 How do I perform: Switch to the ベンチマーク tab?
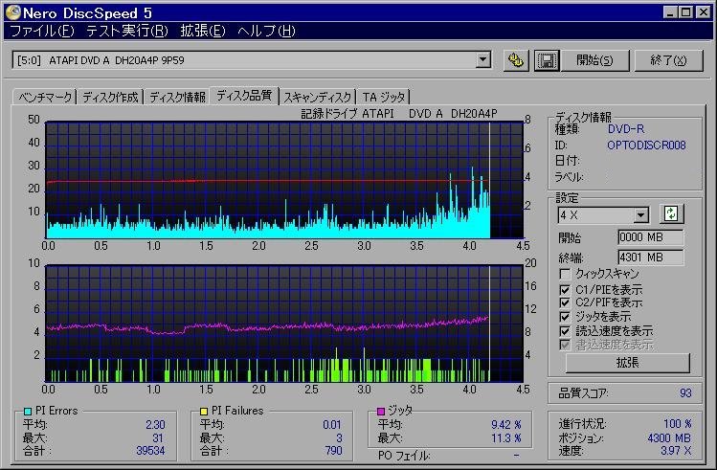[x=45, y=97]
